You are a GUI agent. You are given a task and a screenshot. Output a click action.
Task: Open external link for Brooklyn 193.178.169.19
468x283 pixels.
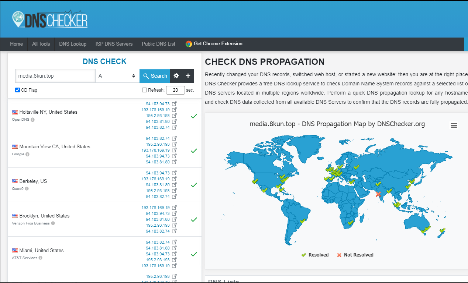[x=175, y=208]
